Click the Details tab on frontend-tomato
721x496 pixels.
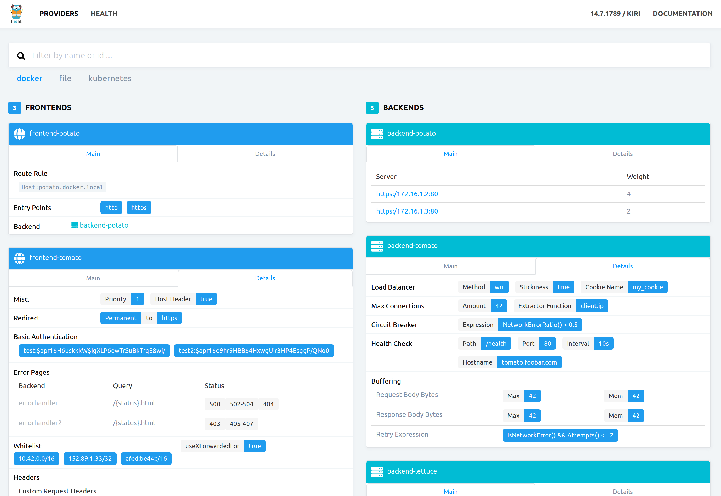[265, 278]
